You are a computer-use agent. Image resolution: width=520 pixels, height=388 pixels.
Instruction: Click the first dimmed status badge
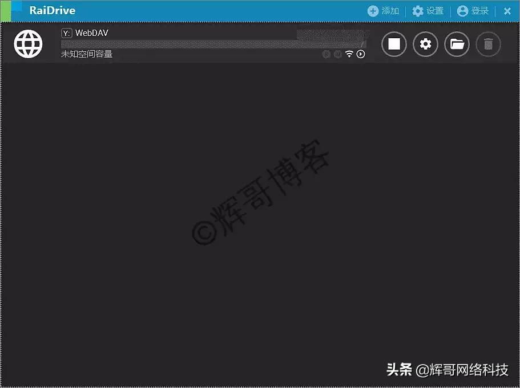click(x=326, y=54)
